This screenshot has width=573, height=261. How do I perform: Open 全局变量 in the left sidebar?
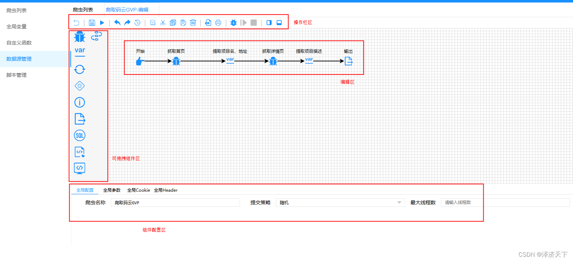pos(17,27)
